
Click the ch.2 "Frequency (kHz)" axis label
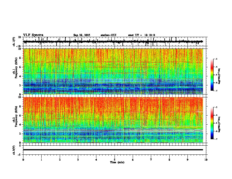[16, 116]
